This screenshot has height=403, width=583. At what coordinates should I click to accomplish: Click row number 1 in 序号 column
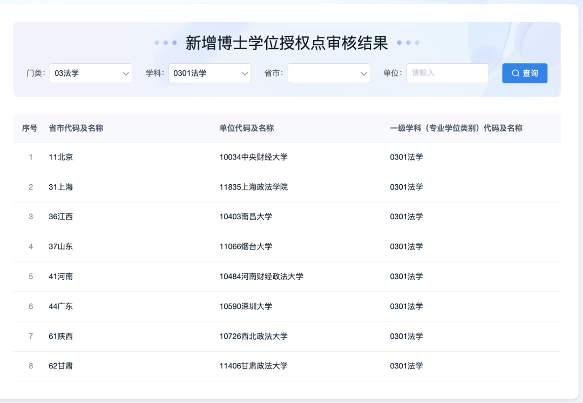click(31, 157)
